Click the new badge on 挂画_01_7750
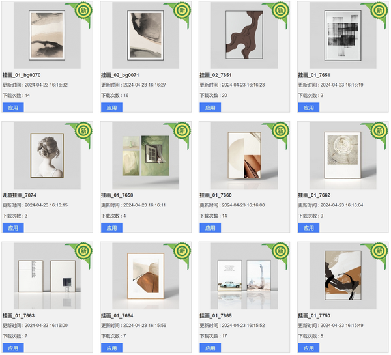 pyautogui.click(x=379, y=251)
